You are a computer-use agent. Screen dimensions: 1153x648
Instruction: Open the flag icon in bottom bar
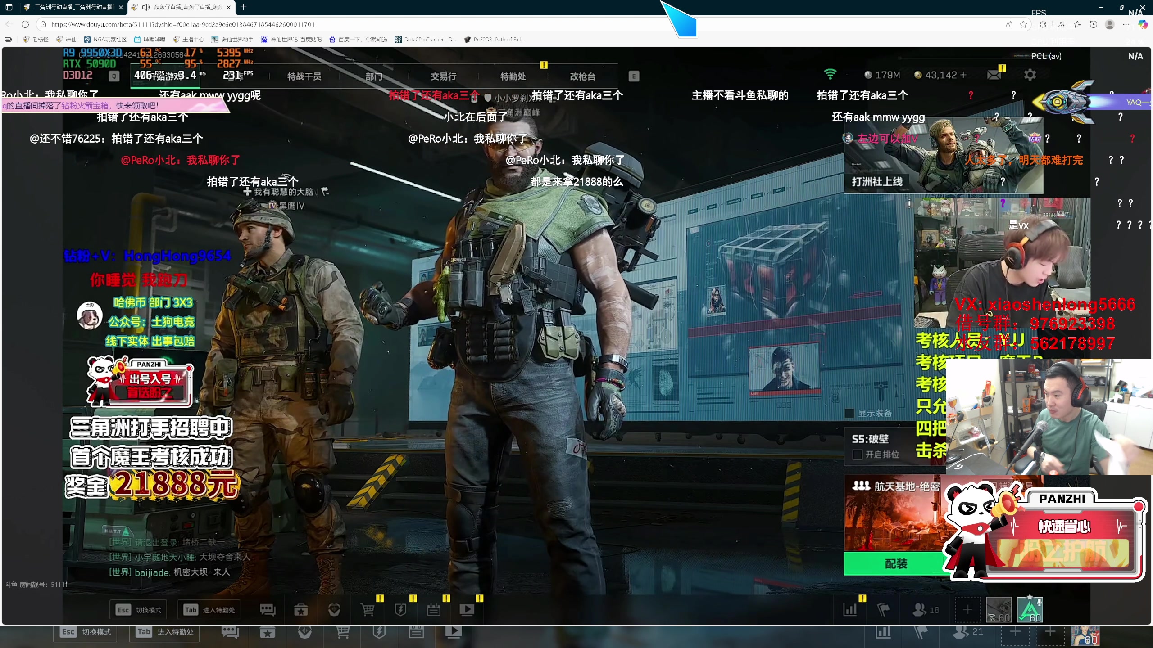pyautogui.click(x=883, y=610)
